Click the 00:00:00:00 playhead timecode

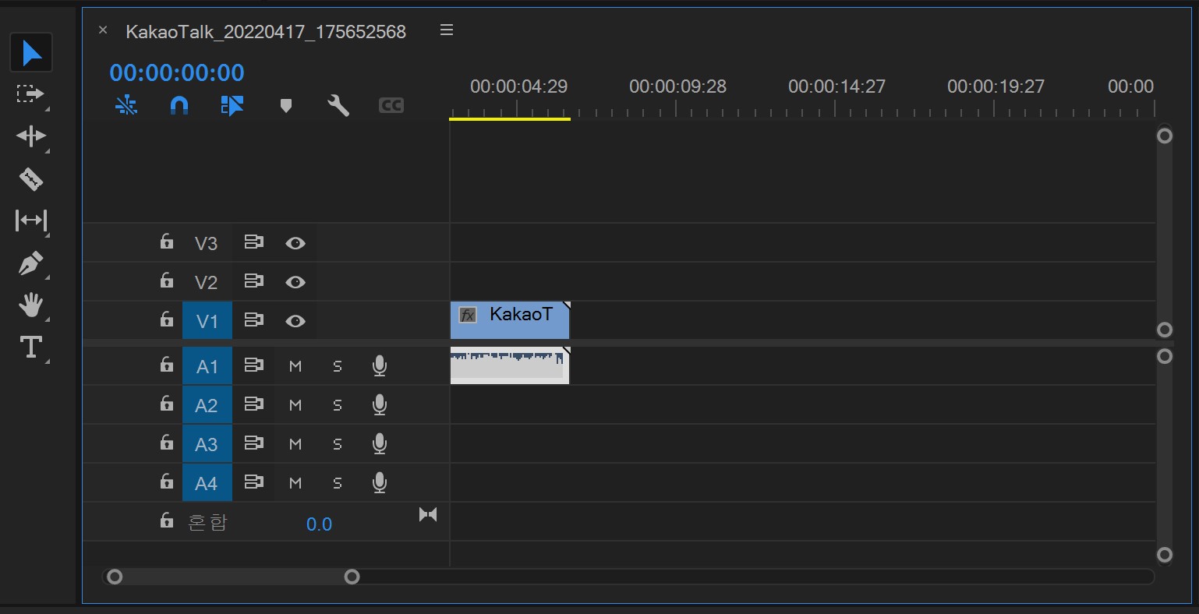tap(177, 72)
